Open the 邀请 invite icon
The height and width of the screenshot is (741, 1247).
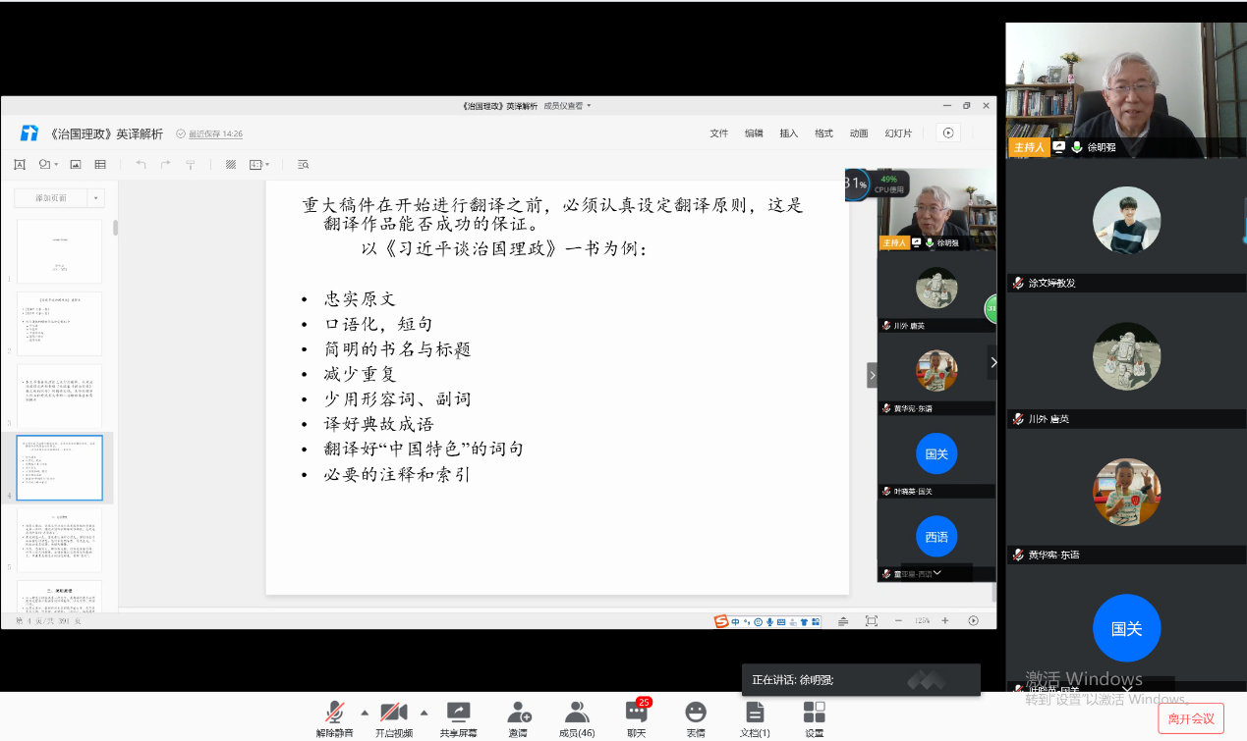(x=518, y=714)
